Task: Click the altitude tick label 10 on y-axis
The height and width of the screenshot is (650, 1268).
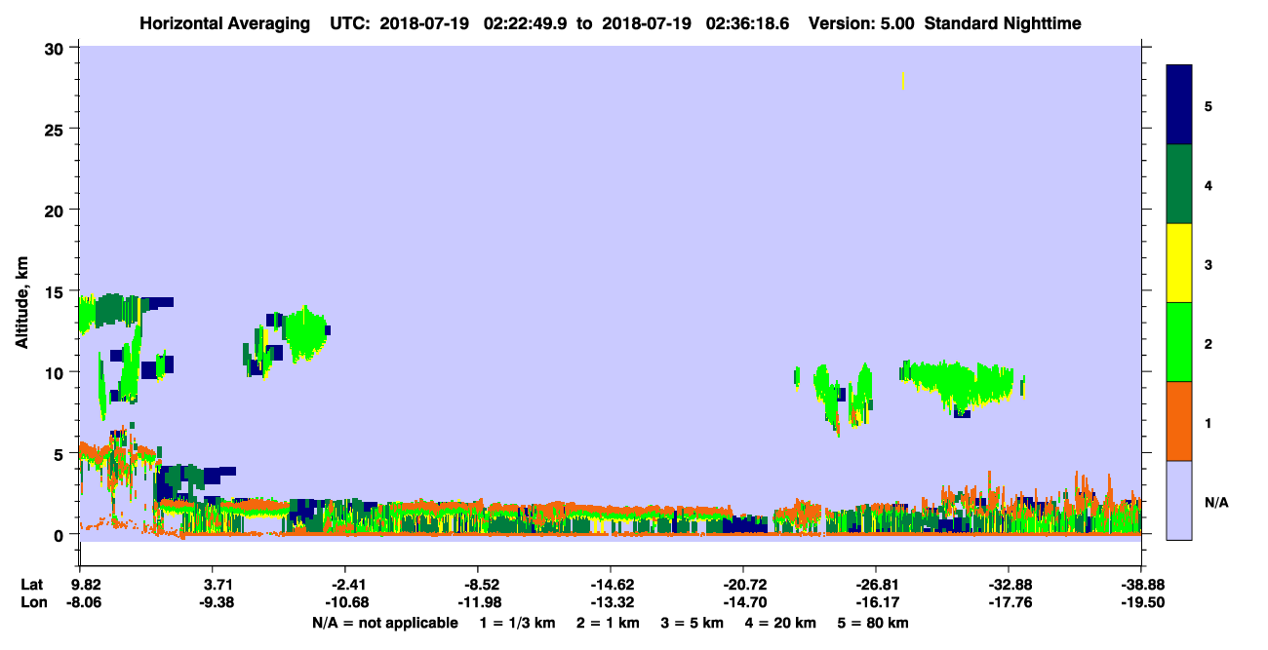Action: pos(57,372)
